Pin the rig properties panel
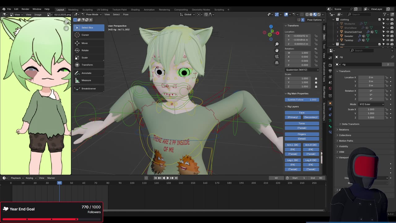This screenshot has height=223, width=396. tap(392, 57)
